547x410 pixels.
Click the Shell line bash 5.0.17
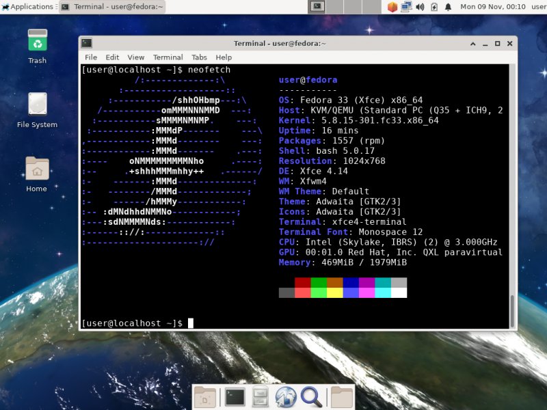(x=327, y=150)
